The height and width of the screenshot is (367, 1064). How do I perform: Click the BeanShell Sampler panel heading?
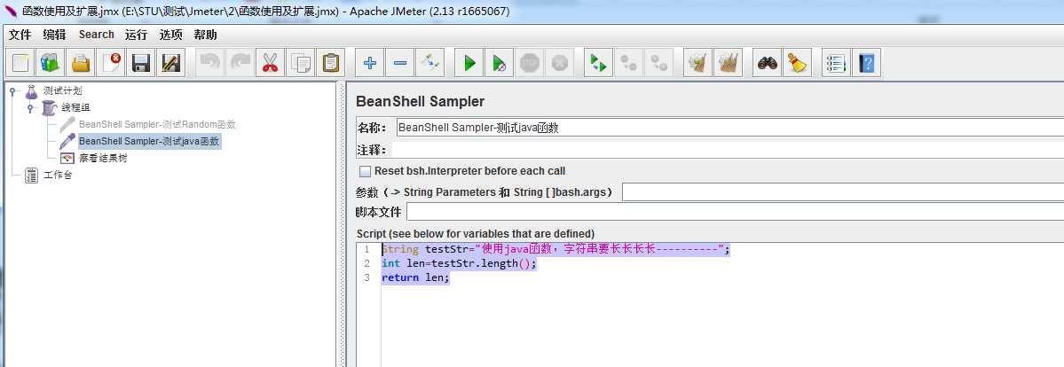420,102
